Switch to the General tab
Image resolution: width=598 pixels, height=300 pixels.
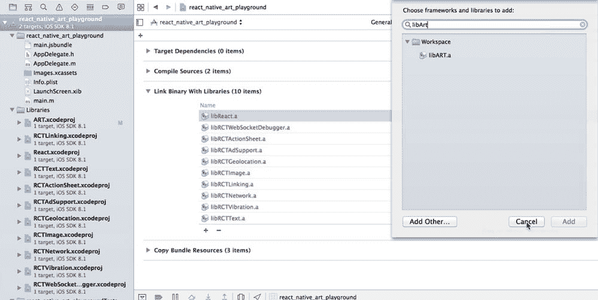click(382, 22)
